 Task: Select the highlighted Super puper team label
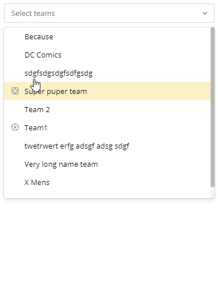pos(56,92)
